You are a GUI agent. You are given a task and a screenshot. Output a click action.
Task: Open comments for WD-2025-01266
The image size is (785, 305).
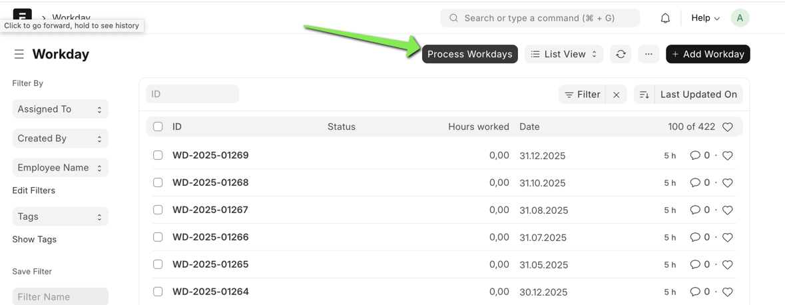tap(700, 237)
